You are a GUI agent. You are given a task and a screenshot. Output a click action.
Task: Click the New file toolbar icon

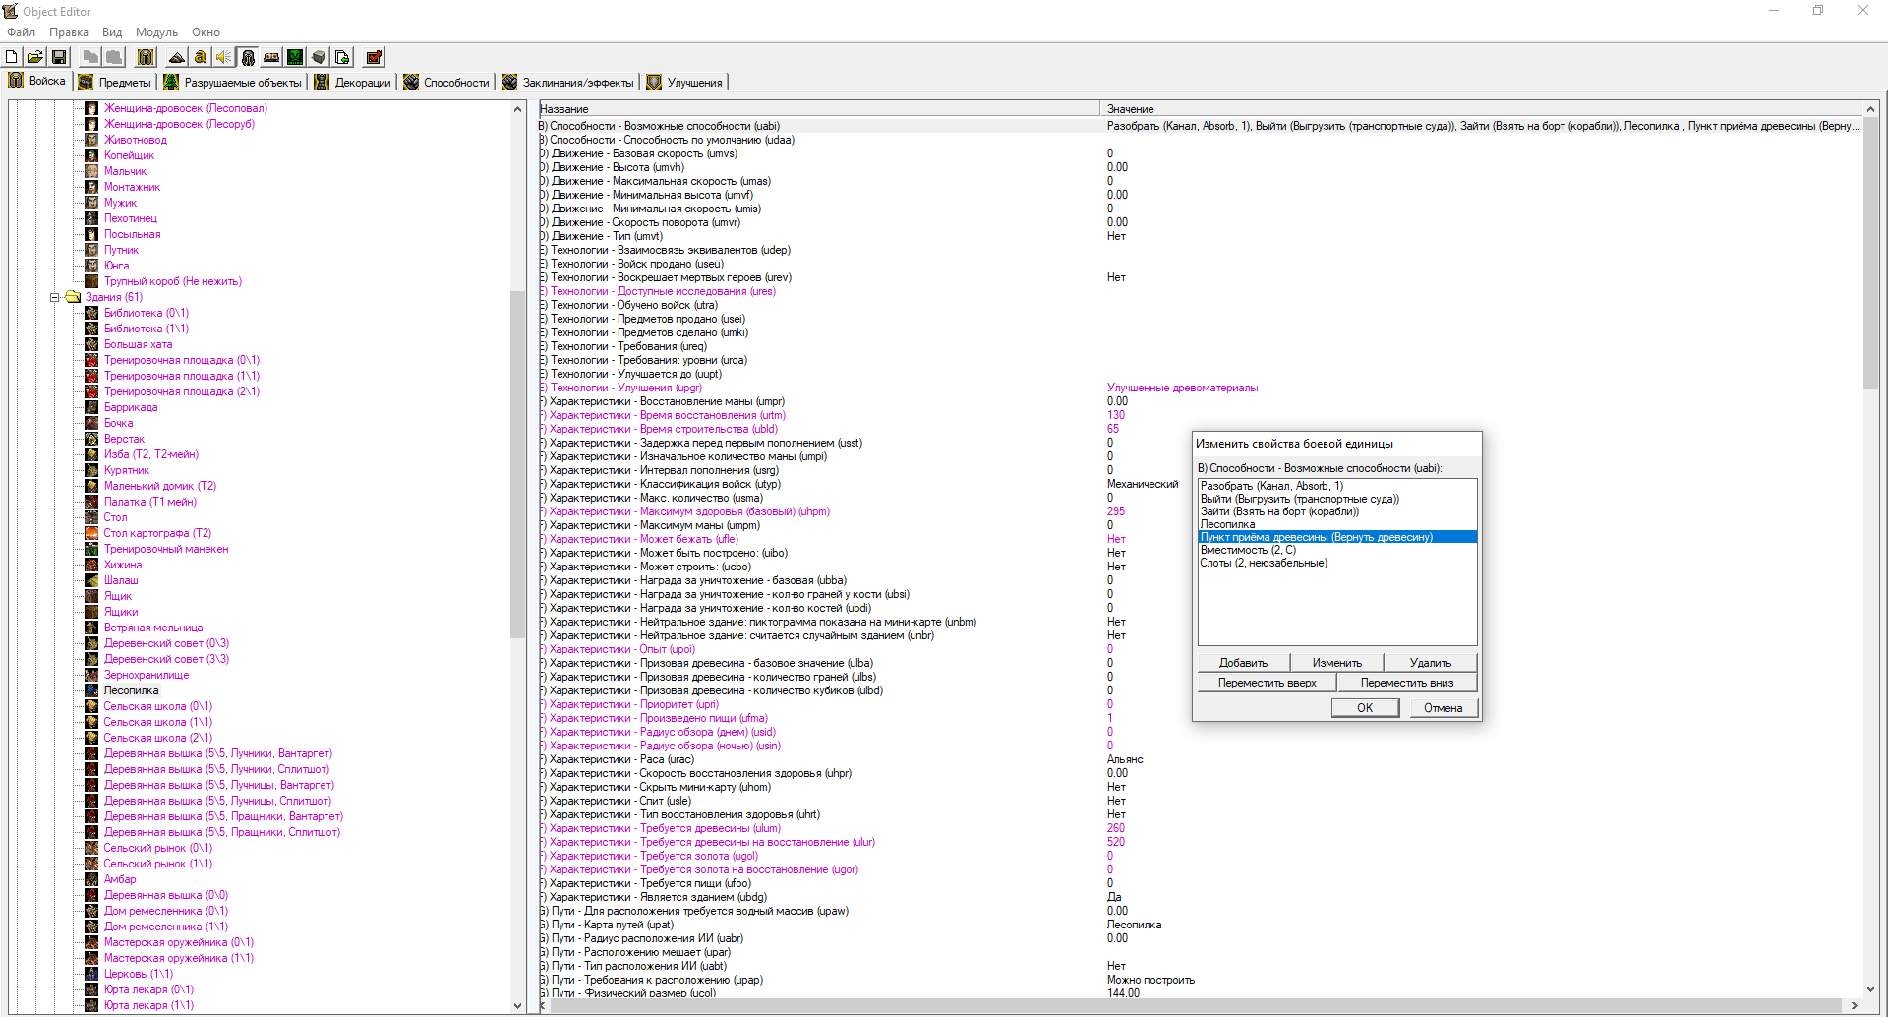(x=12, y=57)
